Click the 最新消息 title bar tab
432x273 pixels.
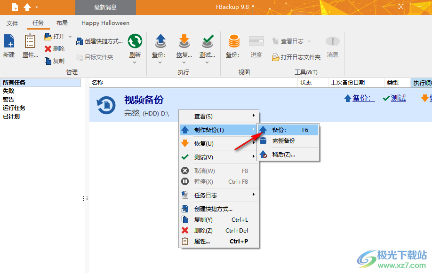pyautogui.click(x=105, y=8)
